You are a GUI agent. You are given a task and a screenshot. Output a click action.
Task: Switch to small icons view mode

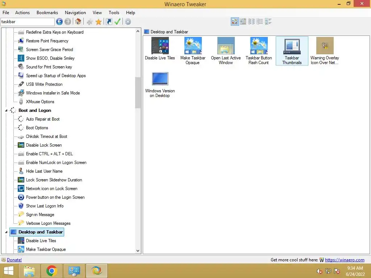point(243,21)
